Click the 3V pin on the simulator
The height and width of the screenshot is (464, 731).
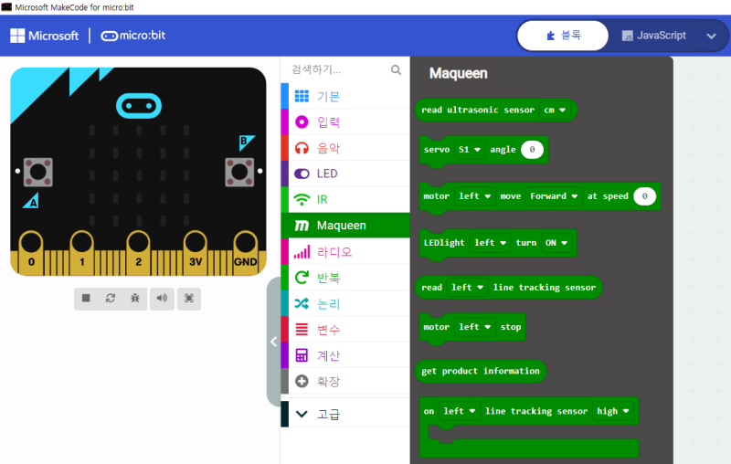pyautogui.click(x=196, y=251)
